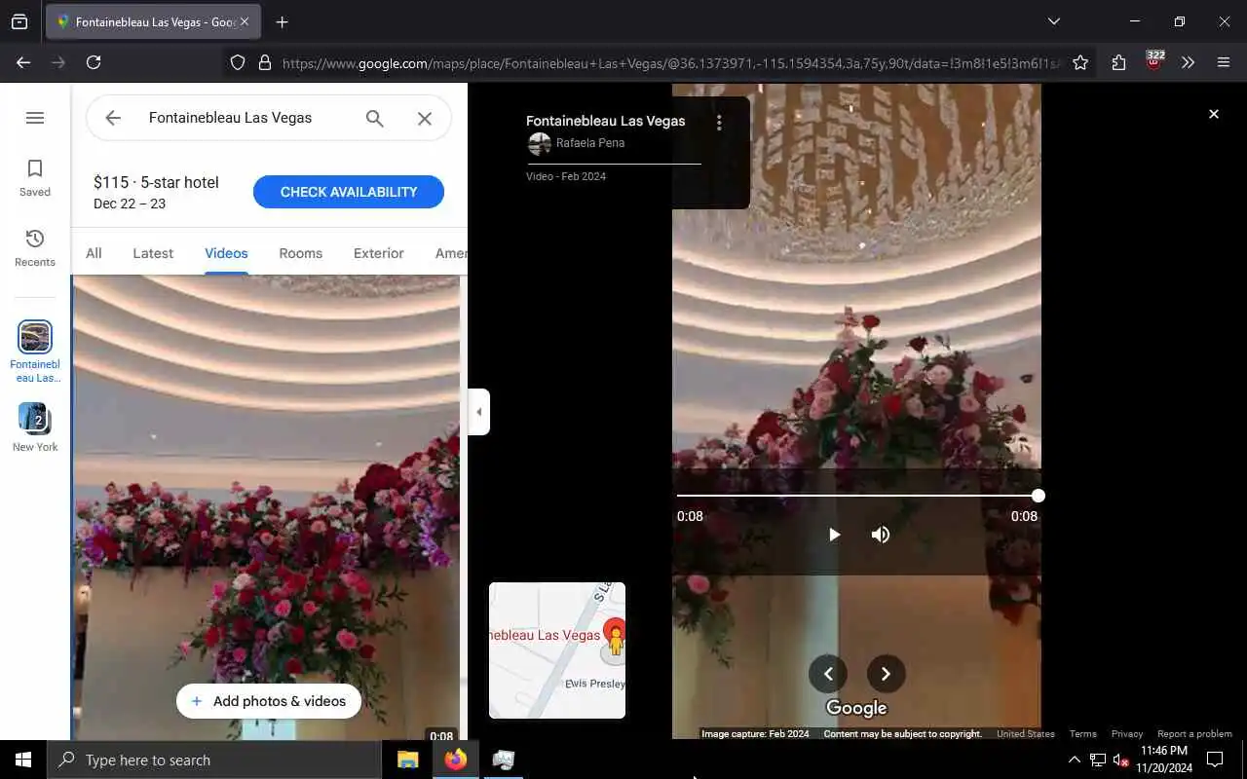Mute the video volume icon
Image resolution: width=1247 pixels, height=779 pixels.
881,535
